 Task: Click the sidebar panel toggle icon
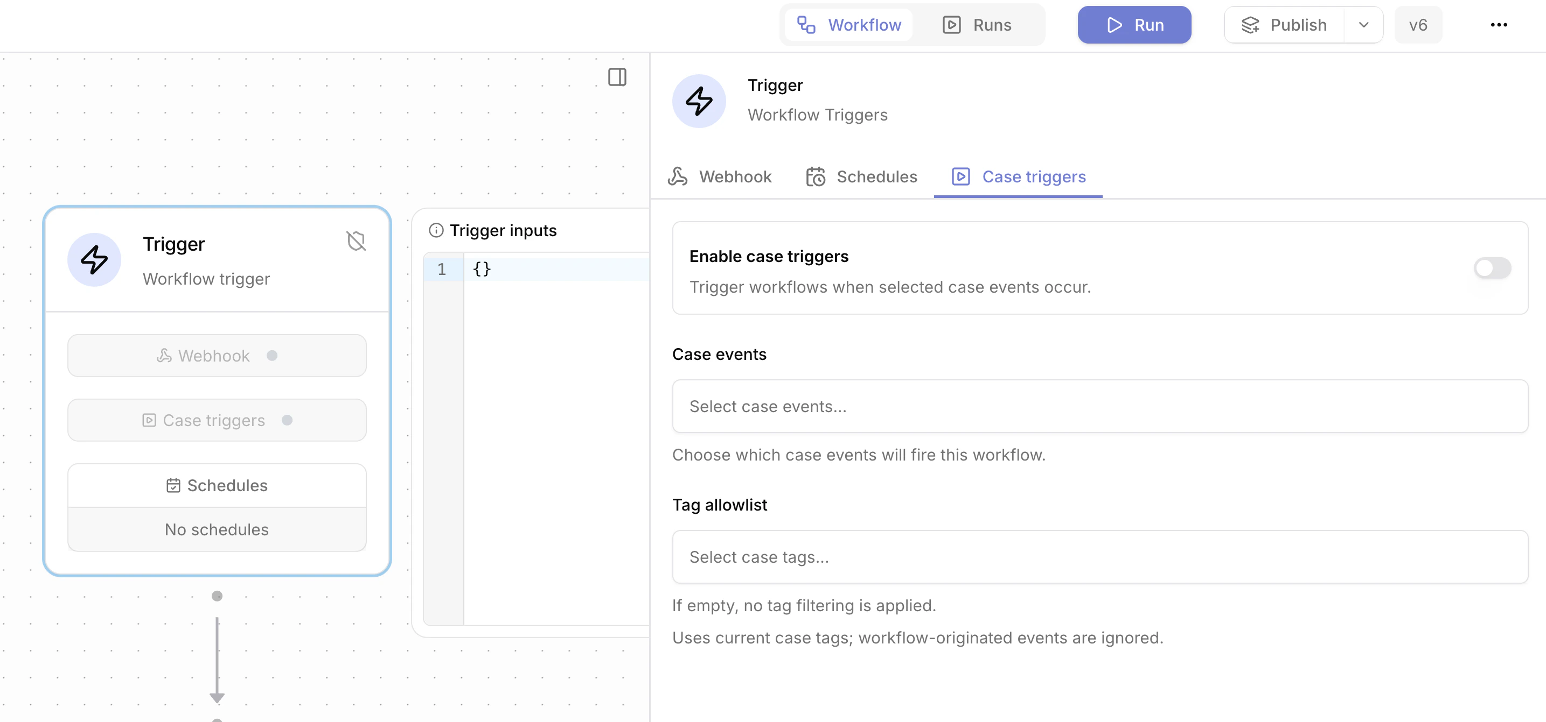coord(617,77)
